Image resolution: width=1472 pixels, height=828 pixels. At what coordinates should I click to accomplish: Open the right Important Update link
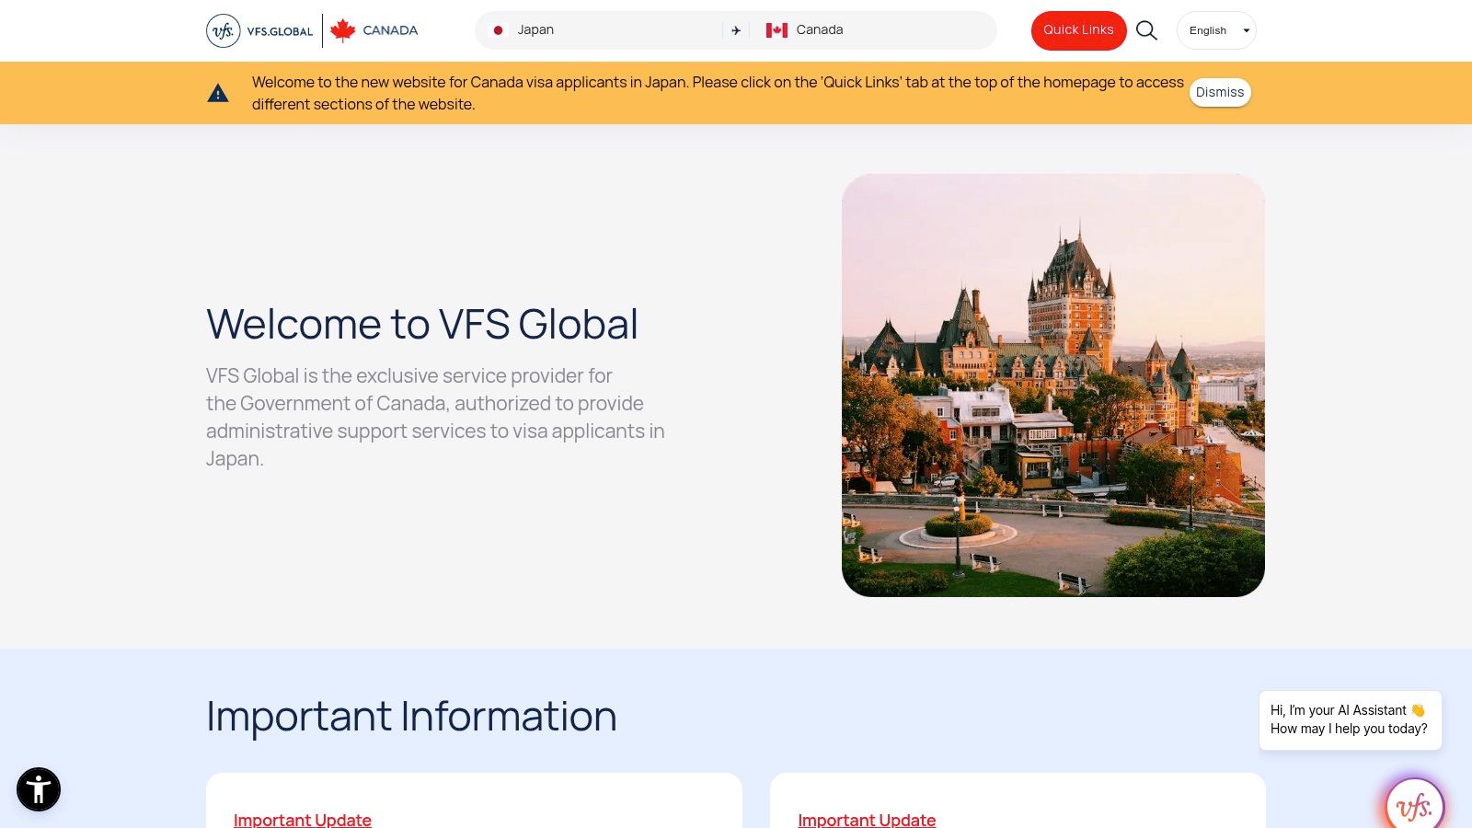(x=867, y=819)
